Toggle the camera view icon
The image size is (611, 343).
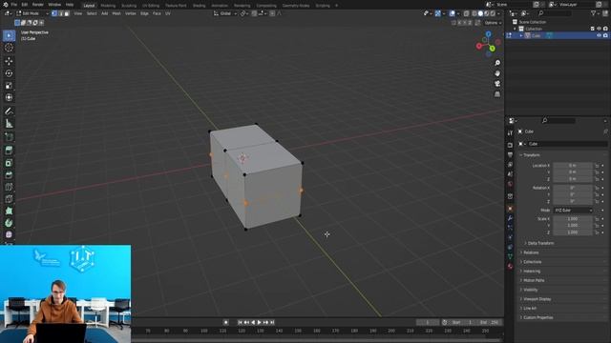(x=497, y=84)
